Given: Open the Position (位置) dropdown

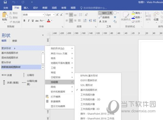Looking at the screenshot, I should (x=156, y=17).
